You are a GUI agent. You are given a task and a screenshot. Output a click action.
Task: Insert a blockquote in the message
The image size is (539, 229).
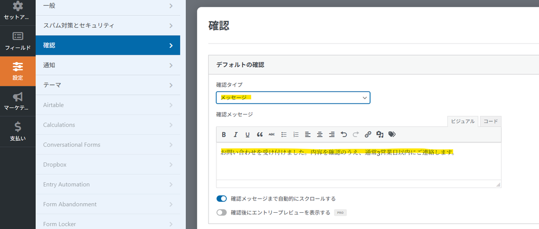tap(260, 135)
